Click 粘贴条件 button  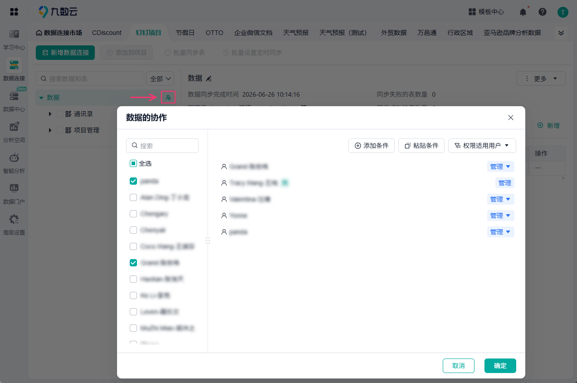tap(421, 146)
